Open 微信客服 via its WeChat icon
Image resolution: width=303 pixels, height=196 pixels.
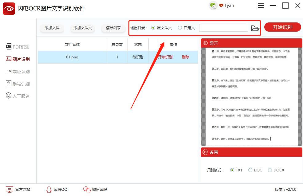click(x=86, y=189)
